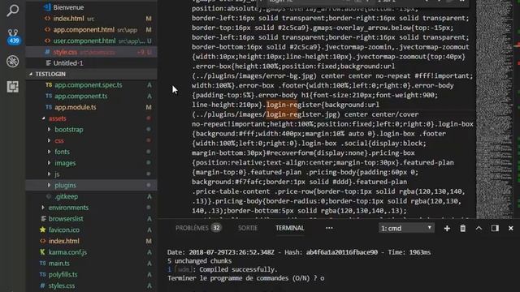The image size is (520, 292).
Task: Add a new terminal with plus icon
Action: [447, 229]
